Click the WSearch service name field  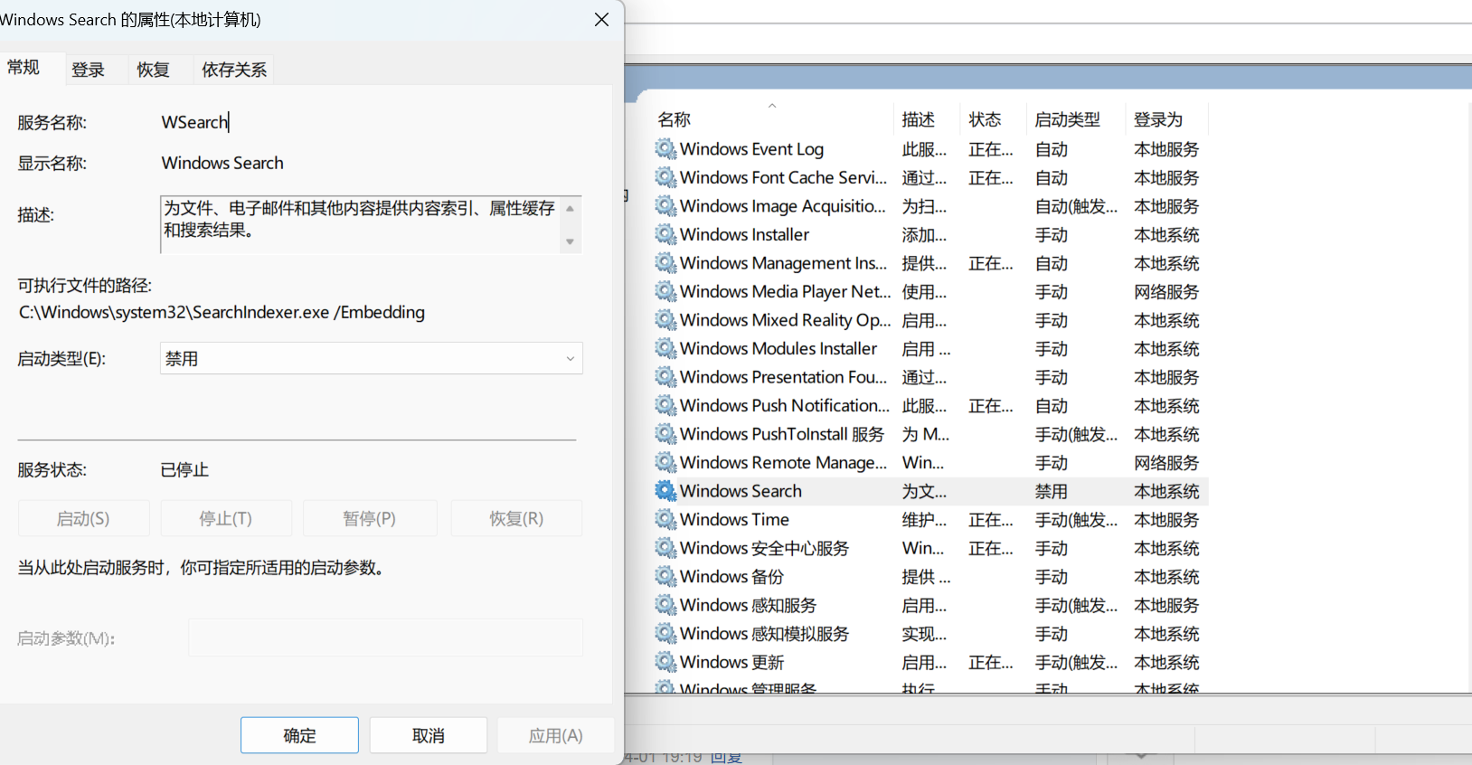click(195, 122)
